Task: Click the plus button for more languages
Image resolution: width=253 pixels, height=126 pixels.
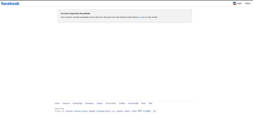Action: pos(154,111)
